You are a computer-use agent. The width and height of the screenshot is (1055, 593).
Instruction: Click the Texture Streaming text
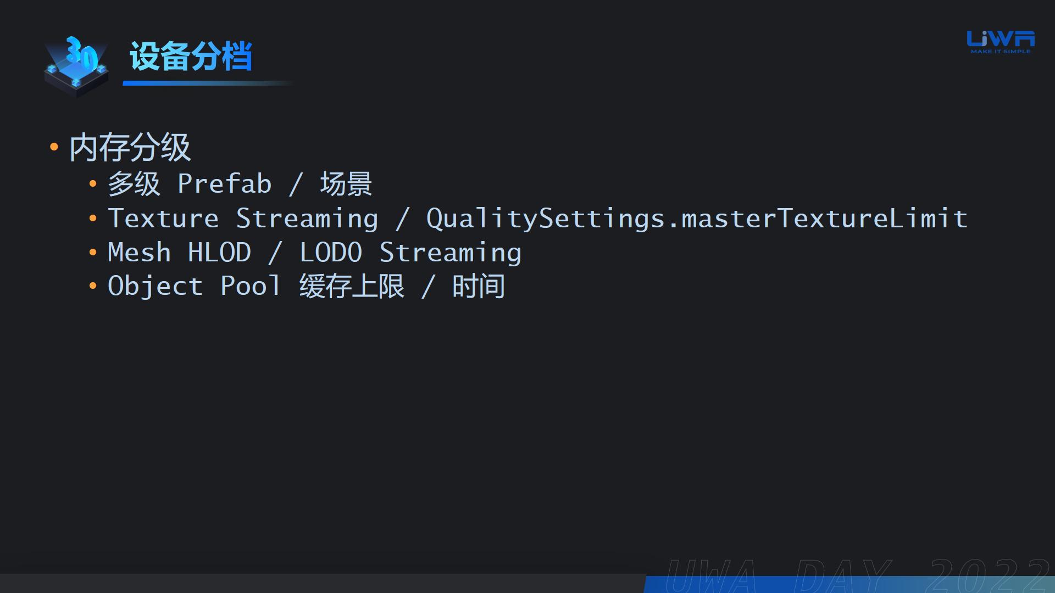tap(243, 219)
